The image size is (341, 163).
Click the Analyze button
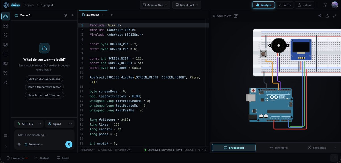tap(263, 5)
